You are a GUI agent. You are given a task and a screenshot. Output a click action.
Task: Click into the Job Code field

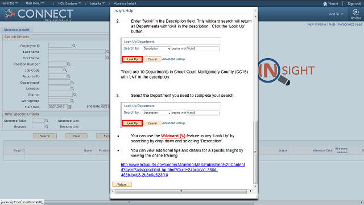56,70
